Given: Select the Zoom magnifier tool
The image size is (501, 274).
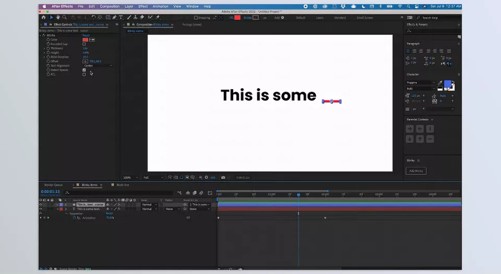Looking at the screenshot, I should [64, 17].
